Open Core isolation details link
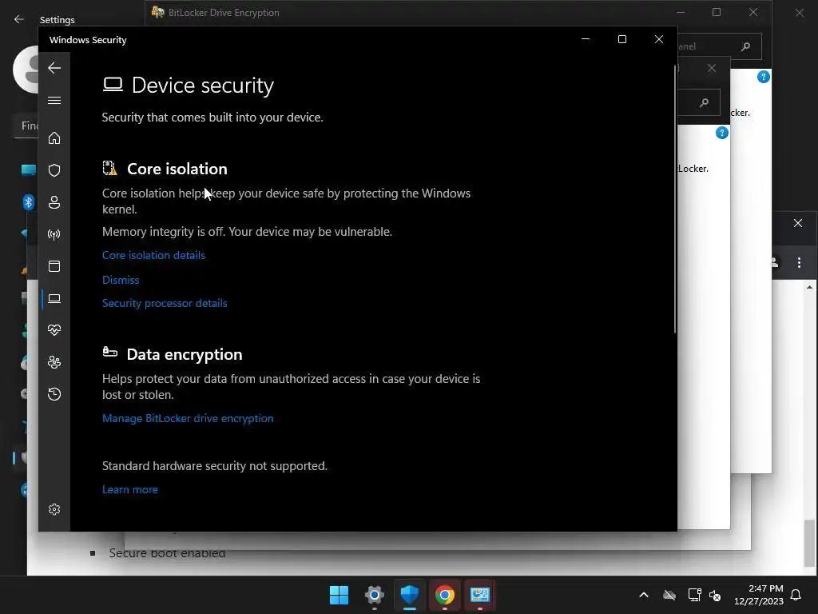Screen dimensions: 818x614 click(154, 255)
